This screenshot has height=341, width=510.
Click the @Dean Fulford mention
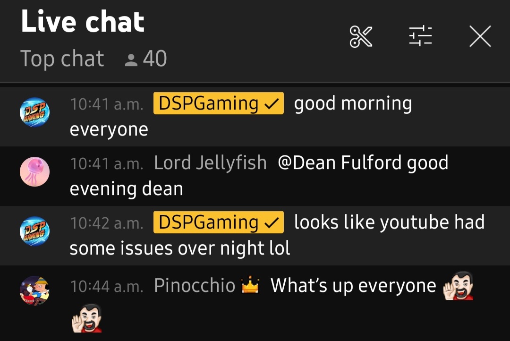tap(340, 162)
